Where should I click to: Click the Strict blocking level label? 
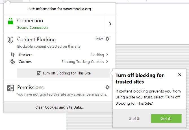[99, 39]
